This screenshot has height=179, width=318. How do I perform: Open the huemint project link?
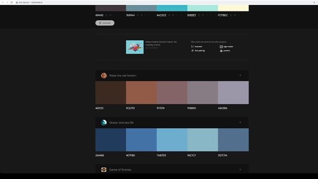tap(198, 47)
